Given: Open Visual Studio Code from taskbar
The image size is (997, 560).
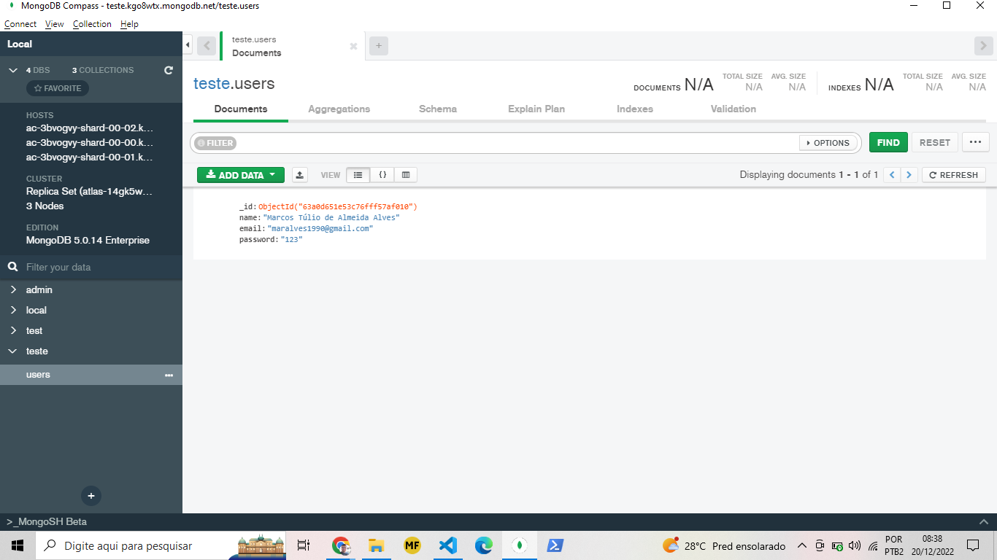Looking at the screenshot, I should coord(448,545).
